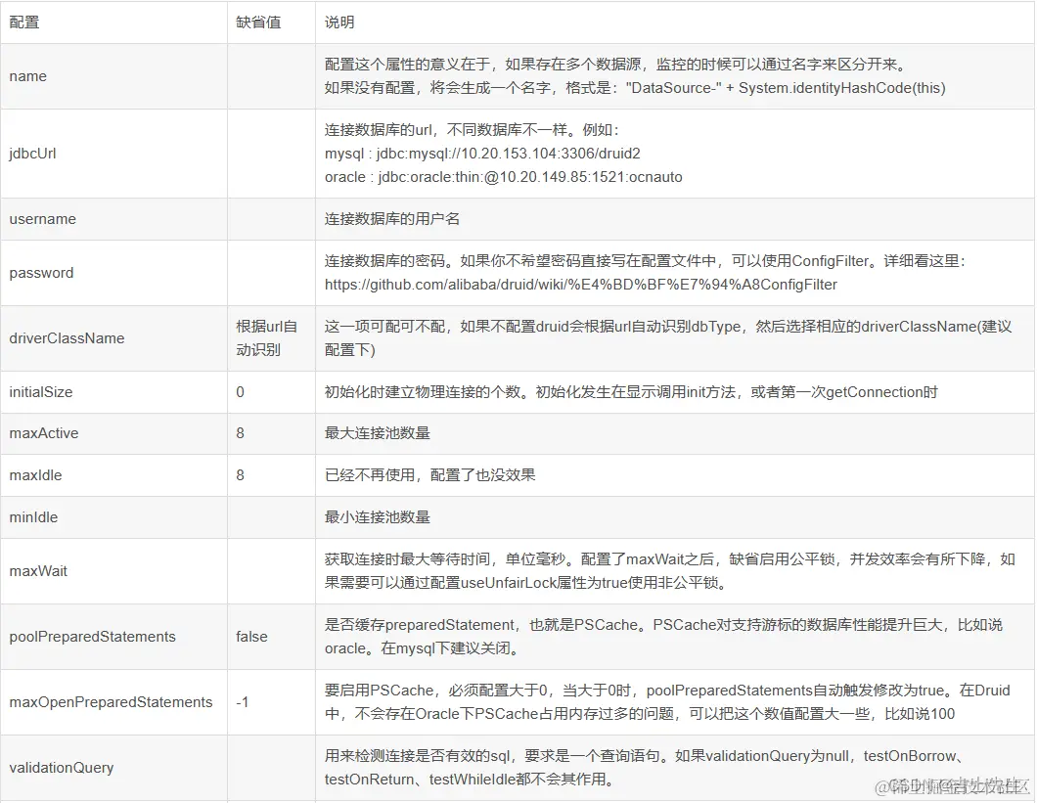Click the line starting '获取连接时最大等待时间'
This screenshot has height=803, width=1037.
point(669,558)
